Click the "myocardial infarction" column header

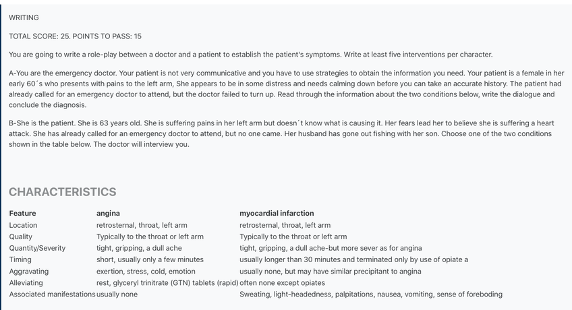277,214
